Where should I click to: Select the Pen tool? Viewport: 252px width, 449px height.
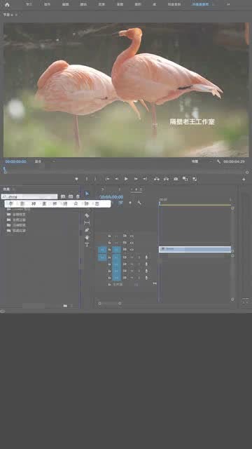(x=87, y=230)
